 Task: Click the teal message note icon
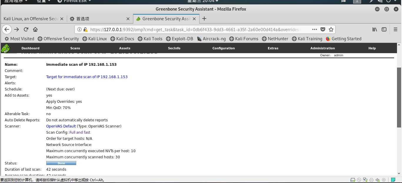pos(393,180)
